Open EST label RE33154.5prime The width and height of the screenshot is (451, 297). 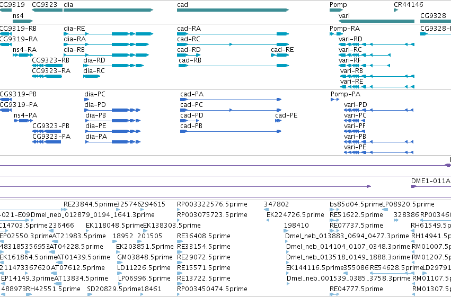tap(204, 247)
